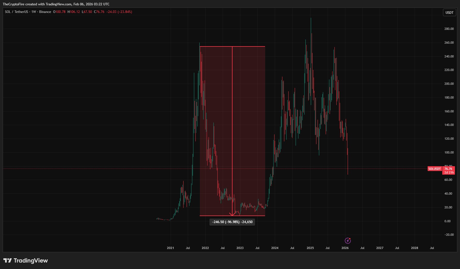Click the 2027 time axis label
The height and width of the screenshot is (269, 460).
point(380,248)
